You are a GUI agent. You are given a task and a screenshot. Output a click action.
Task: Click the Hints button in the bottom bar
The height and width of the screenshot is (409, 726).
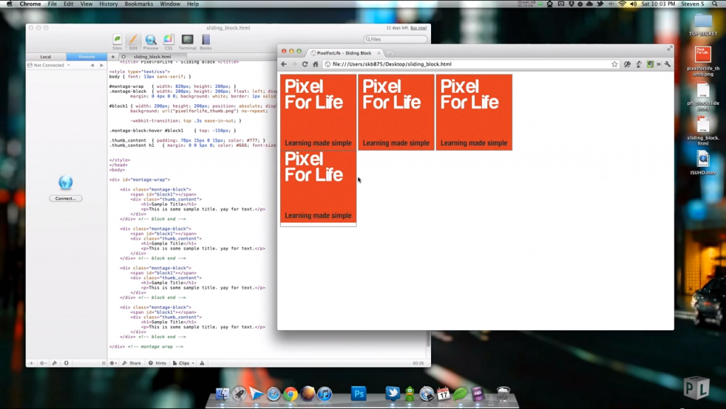click(x=157, y=363)
